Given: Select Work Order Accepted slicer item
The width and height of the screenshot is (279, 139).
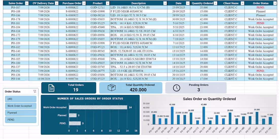Looking at the screenshot, I should [21, 106].
